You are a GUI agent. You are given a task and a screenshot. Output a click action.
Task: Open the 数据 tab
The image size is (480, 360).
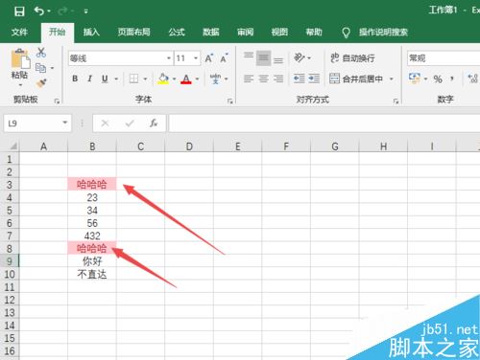pyautogui.click(x=211, y=32)
